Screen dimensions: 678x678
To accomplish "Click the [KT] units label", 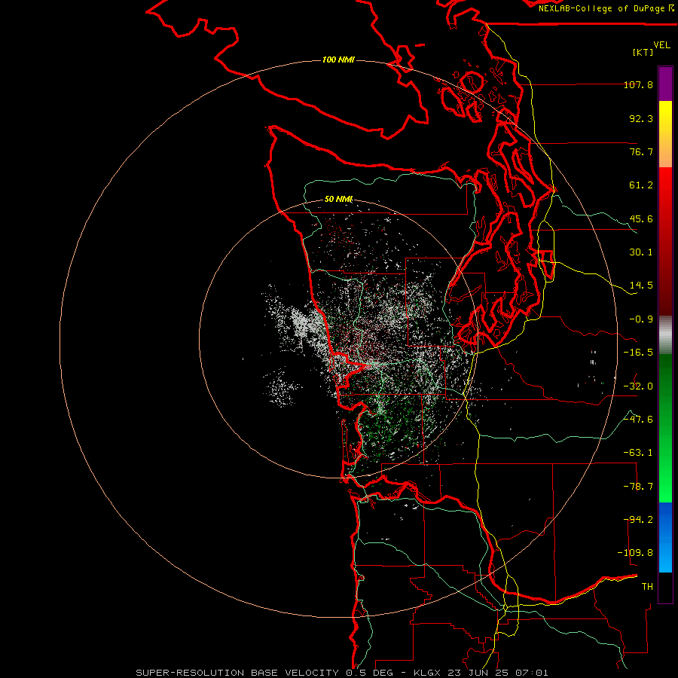I will tap(643, 52).
